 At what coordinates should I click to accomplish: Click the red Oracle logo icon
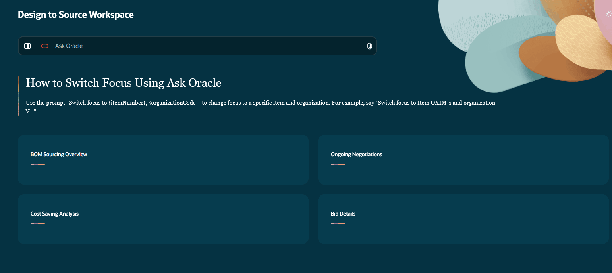click(45, 46)
